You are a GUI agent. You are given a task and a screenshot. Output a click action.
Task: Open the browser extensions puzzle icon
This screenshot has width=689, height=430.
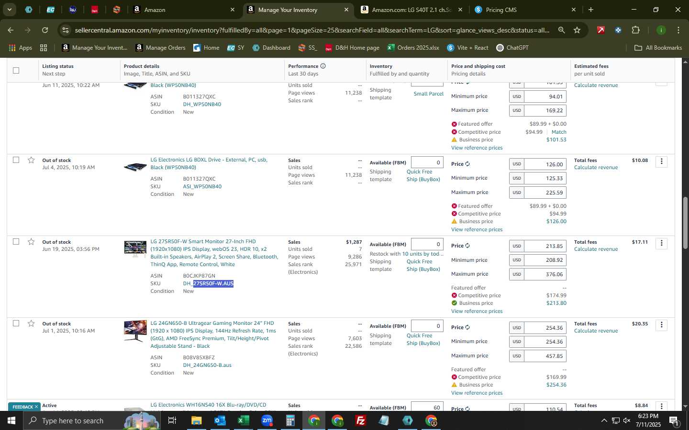635,30
